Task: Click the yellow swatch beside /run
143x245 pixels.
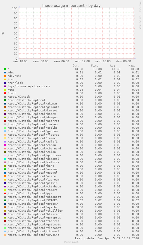Action: [x=5, y=79]
